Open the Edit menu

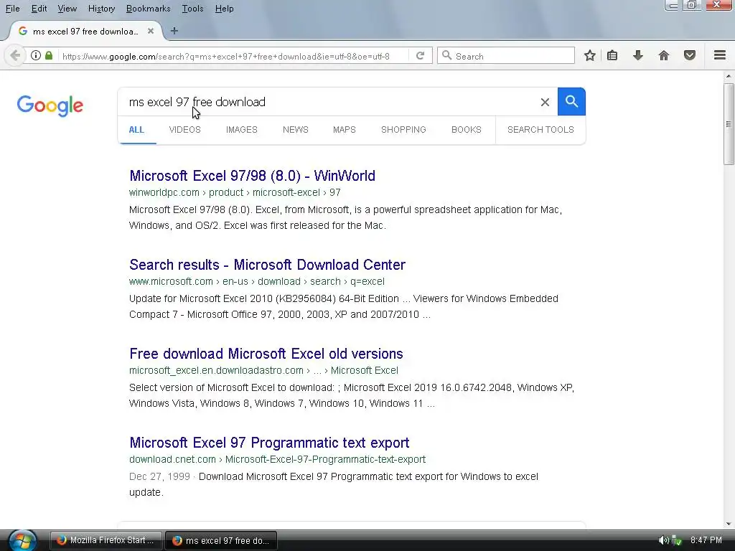pyautogui.click(x=39, y=9)
